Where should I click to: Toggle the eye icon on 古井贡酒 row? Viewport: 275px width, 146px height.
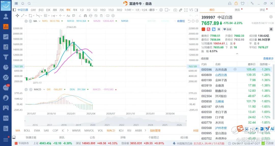click(235, 69)
